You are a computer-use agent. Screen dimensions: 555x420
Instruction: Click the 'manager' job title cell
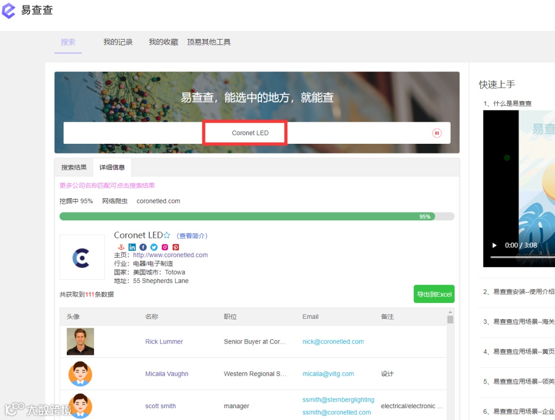click(236, 406)
